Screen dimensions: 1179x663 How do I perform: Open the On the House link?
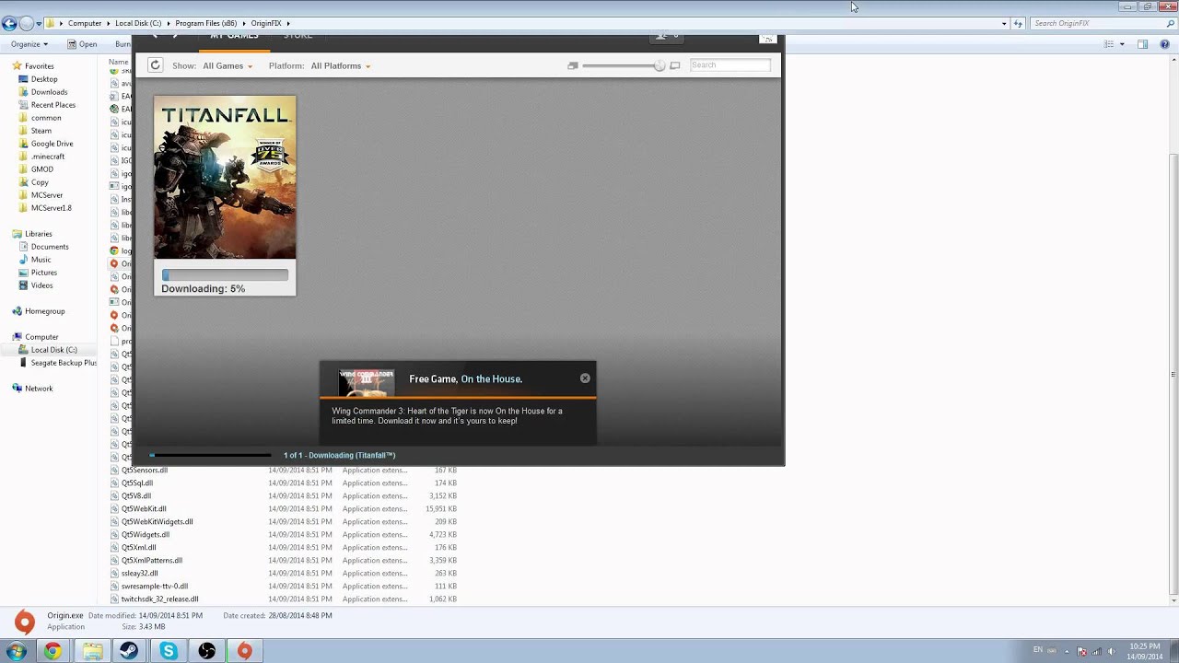click(x=491, y=379)
